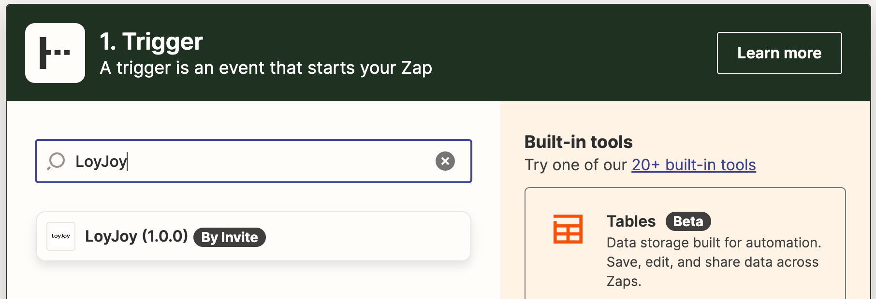876x299 pixels.
Task: Click the "1. Trigger" heading
Action: coord(151,41)
